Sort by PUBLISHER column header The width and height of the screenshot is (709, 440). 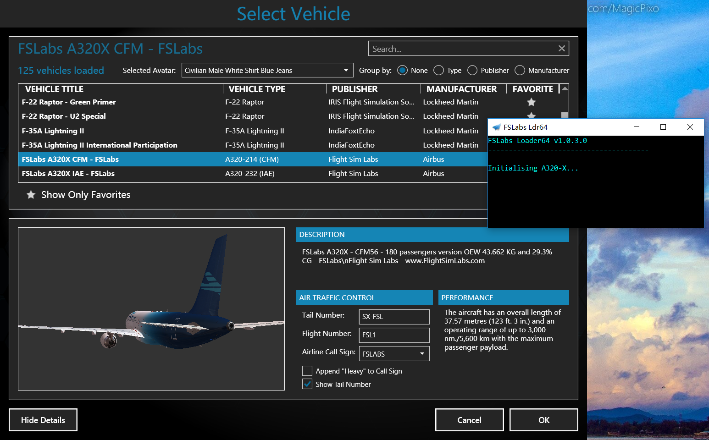(354, 89)
